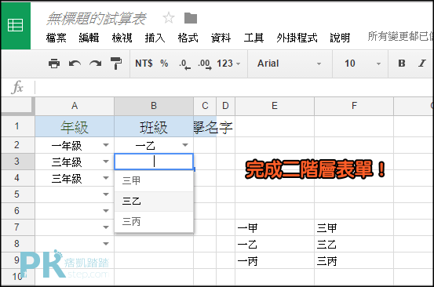
Task: Open dropdown arrow in cell A2
Action: tap(106, 145)
